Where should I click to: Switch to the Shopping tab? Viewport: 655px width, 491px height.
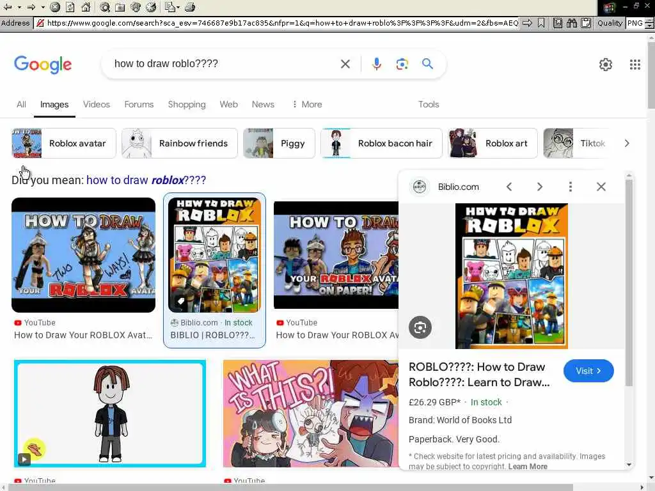point(187,104)
